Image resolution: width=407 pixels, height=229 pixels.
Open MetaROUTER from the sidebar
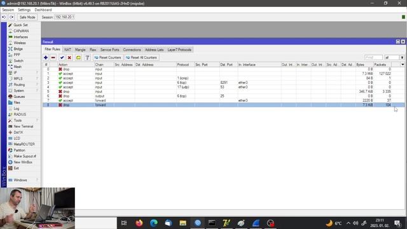click(24, 144)
